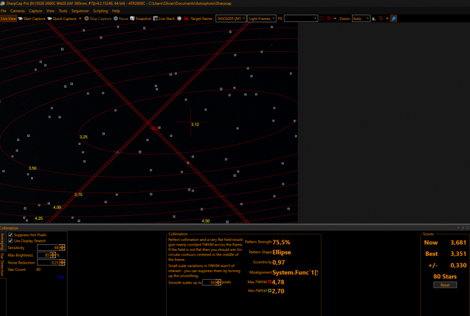Viewport: 470px width, 316px height.
Task: Click the Sensitivity spinner arrows
Action: point(62,247)
